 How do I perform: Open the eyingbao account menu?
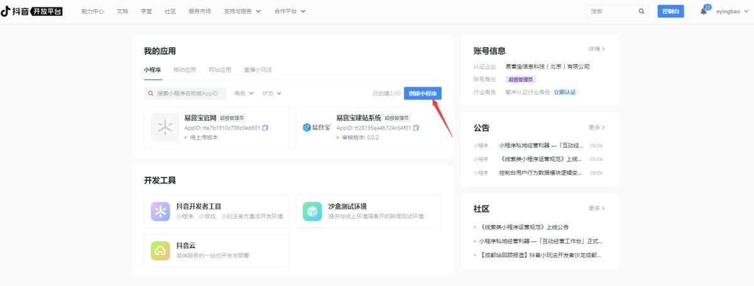tap(732, 11)
